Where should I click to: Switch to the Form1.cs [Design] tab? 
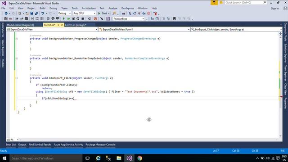coord(76,25)
